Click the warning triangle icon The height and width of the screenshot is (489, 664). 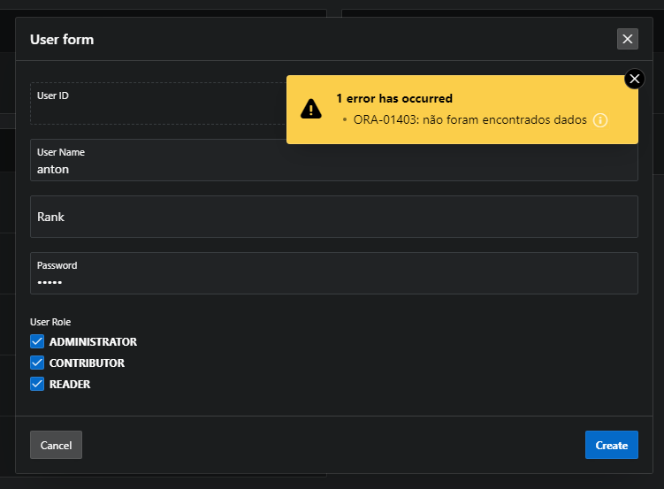tap(311, 109)
